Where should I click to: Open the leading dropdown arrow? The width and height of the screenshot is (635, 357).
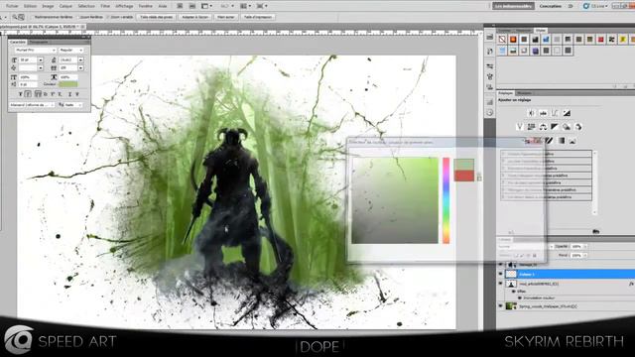pyautogui.click(x=81, y=59)
